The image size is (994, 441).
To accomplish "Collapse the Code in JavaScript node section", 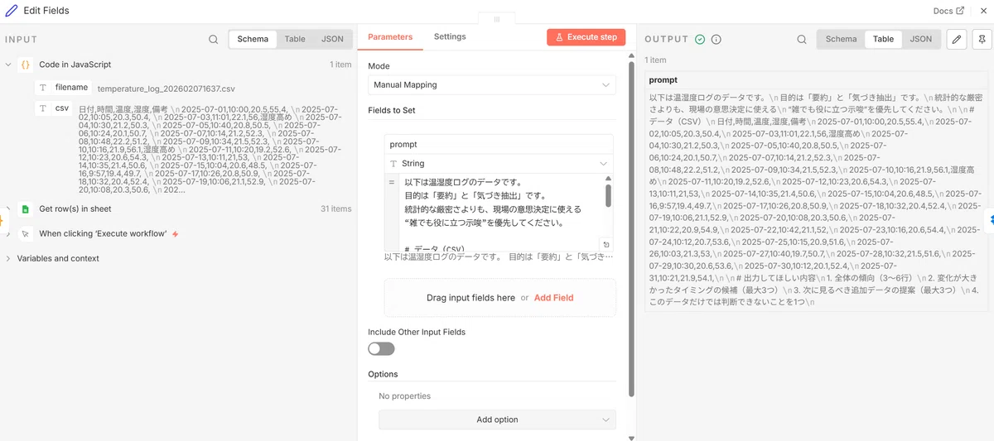I will click(8, 65).
